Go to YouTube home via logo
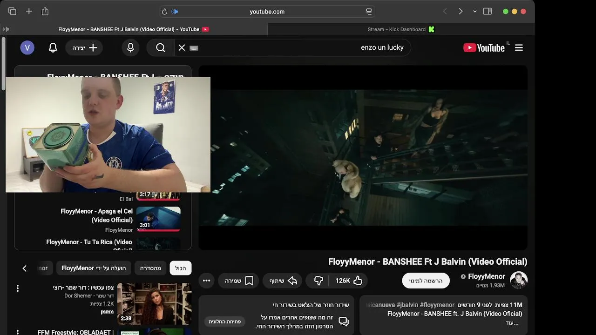Image resolution: width=596 pixels, height=335 pixels. point(484,47)
